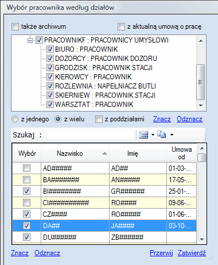
Task: Enable 'z aktualną umową o pracę' checkbox
Action: point(121,26)
